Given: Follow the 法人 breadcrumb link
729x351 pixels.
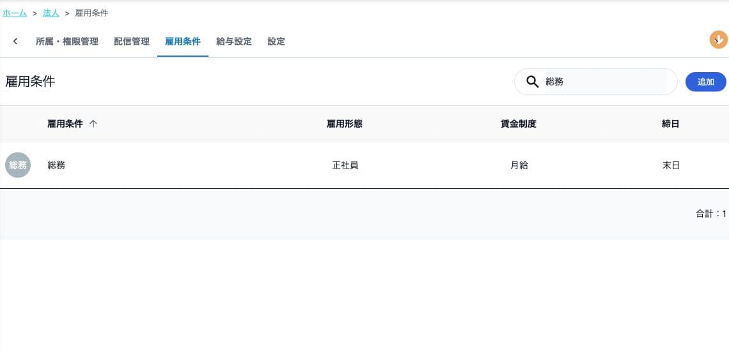Looking at the screenshot, I should 51,13.
